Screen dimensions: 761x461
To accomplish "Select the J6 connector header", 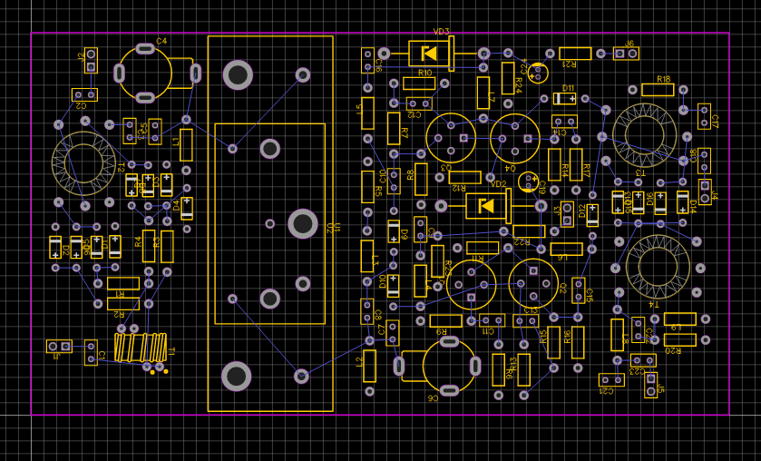I will [x=626, y=54].
